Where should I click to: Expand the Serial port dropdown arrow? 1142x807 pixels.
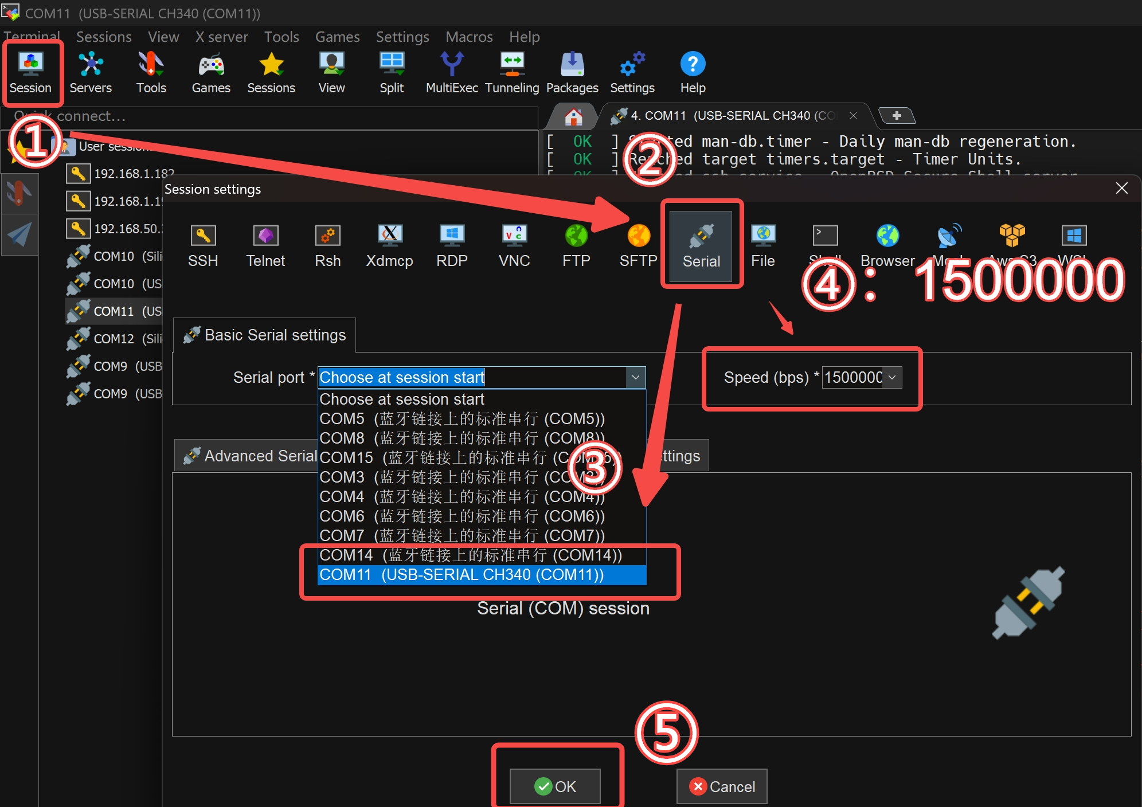click(x=635, y=377)
